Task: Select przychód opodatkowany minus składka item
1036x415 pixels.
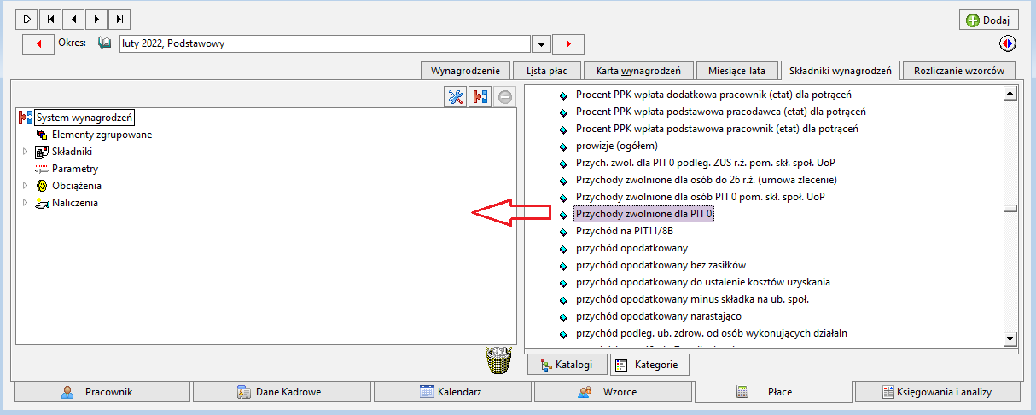Action: point(692,299)
